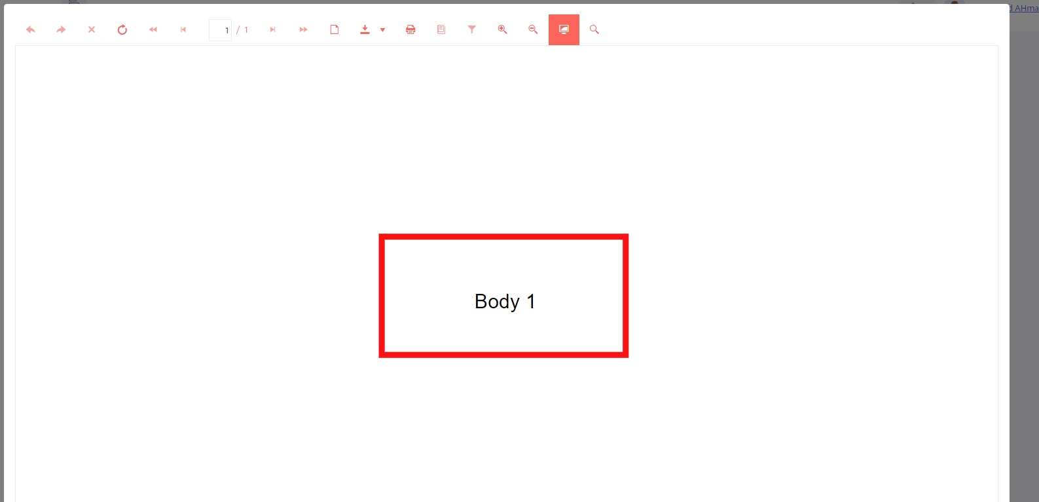Print the report
This screenshot has height=502, width=1039.
click(x=410, y=29)
